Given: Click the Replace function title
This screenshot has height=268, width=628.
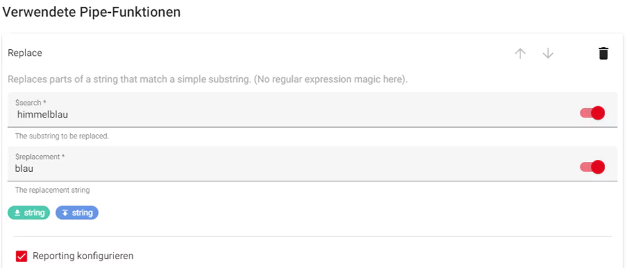Looking at the screenshot, I should [25, 53].
